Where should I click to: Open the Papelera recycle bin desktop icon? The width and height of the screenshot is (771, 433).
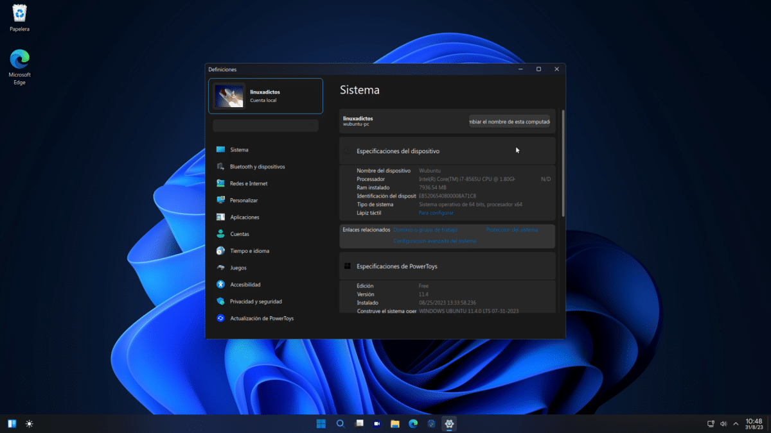20,19
